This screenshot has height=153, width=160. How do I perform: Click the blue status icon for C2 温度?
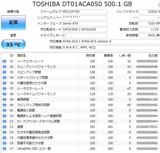pyautogui.click(x=4, y=127)
